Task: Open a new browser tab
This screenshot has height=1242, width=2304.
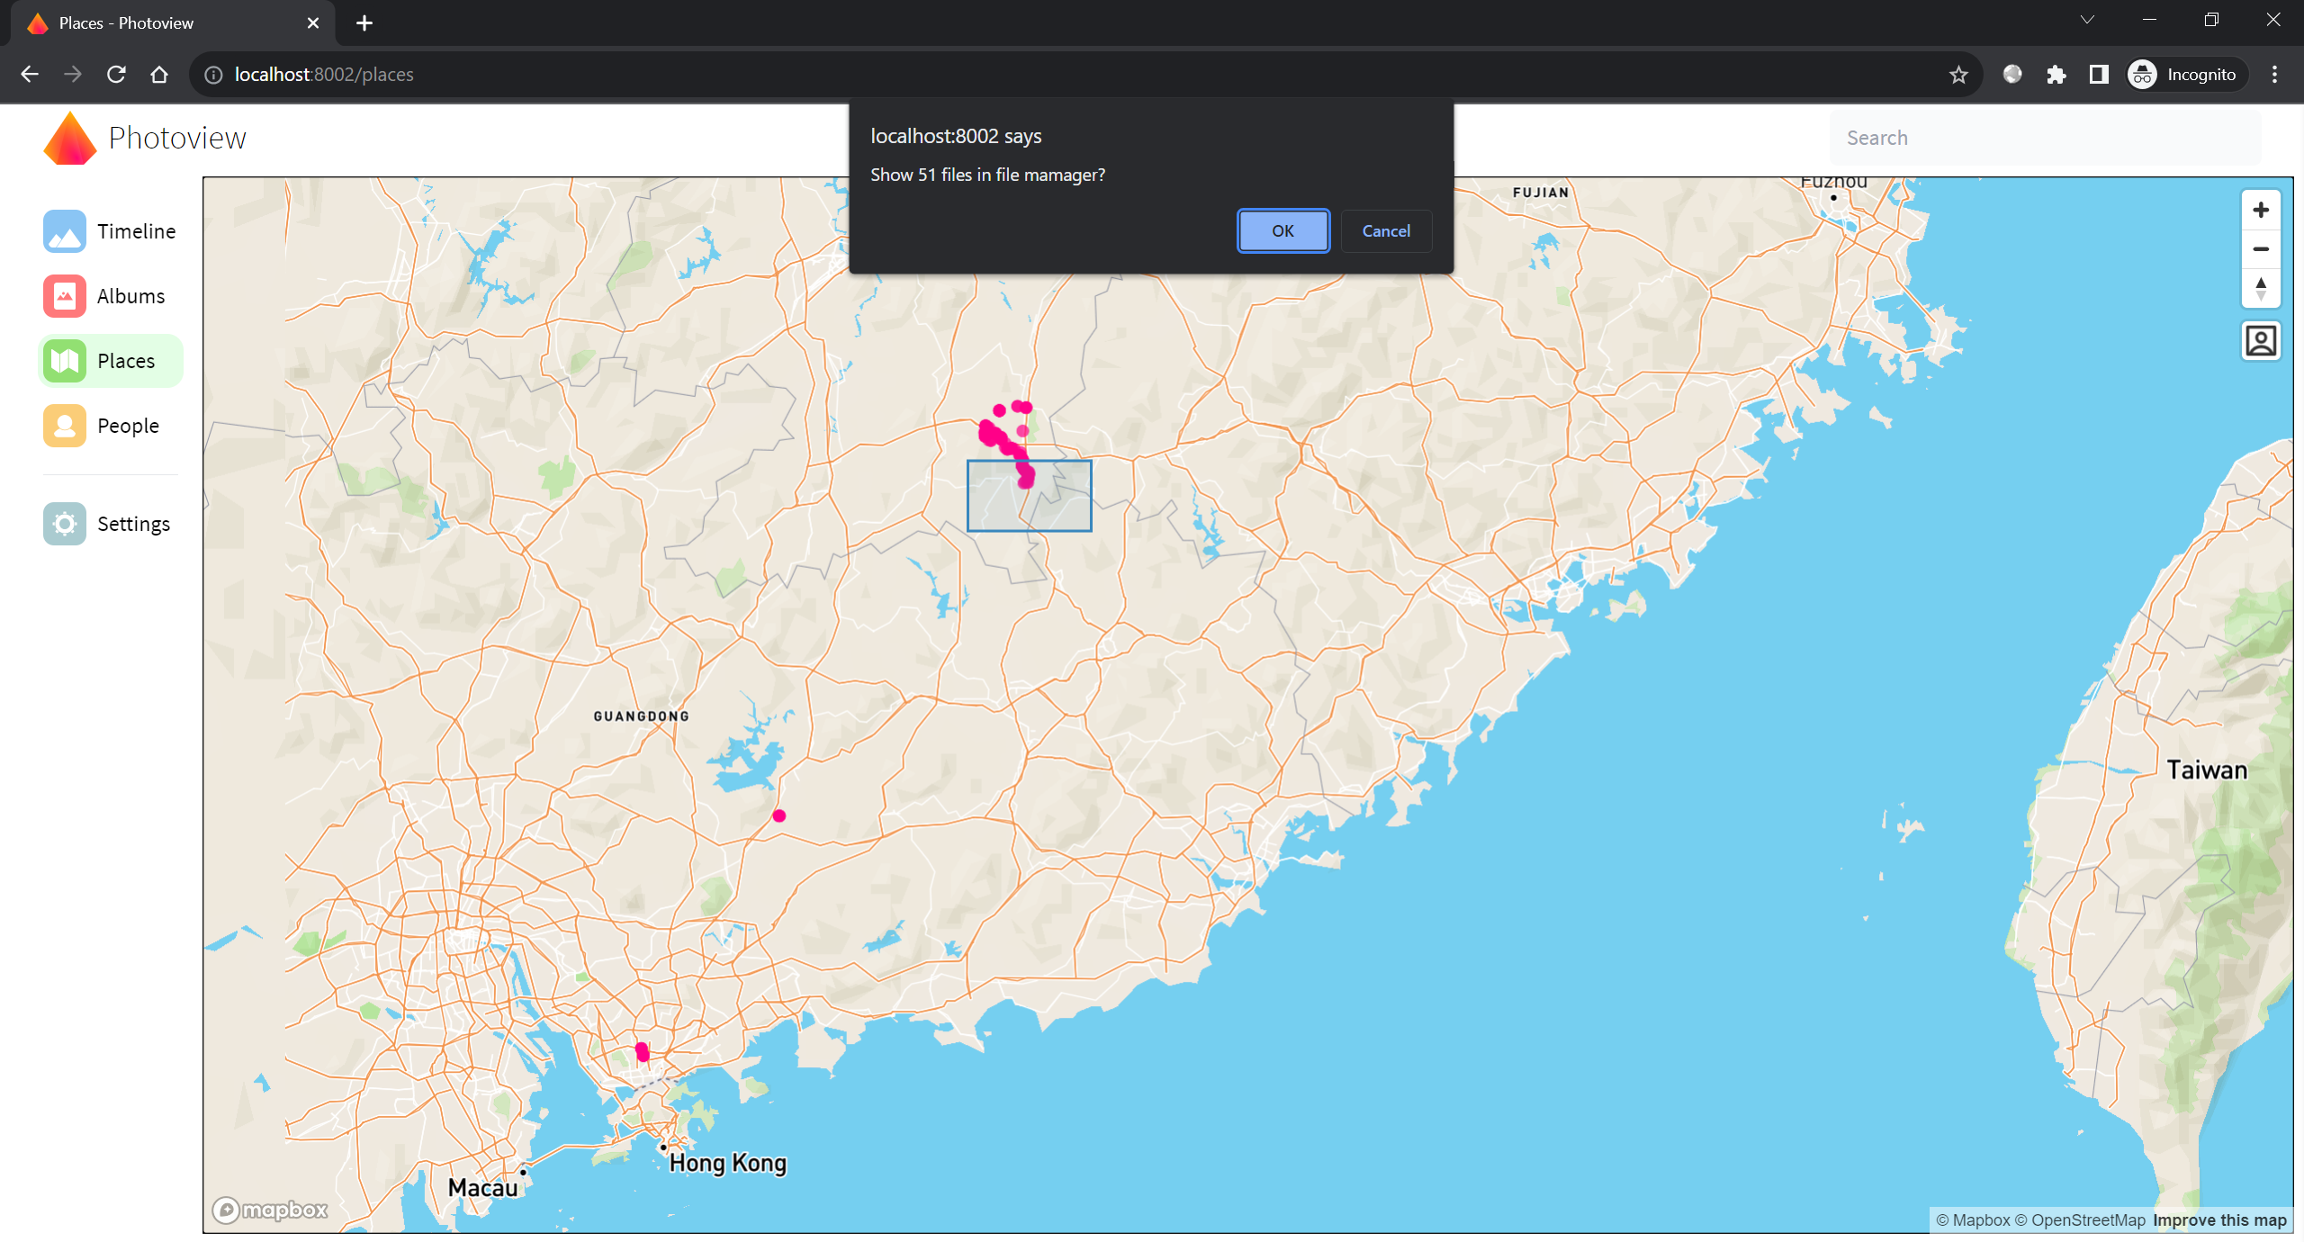Action: (x=364, y=23)
